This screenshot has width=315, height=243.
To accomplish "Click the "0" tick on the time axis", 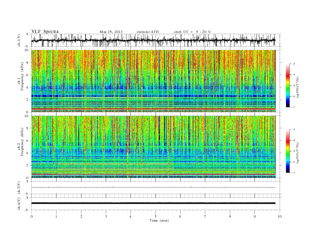I will 31,216.
